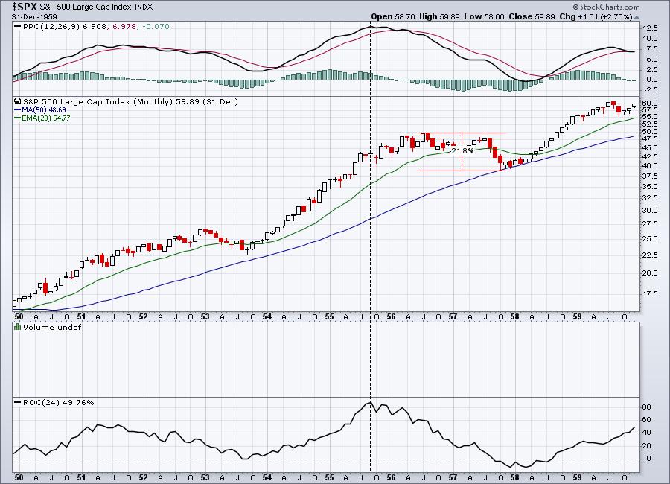
Task: Select the Open 58.70 value in the header
Action: 392,16
